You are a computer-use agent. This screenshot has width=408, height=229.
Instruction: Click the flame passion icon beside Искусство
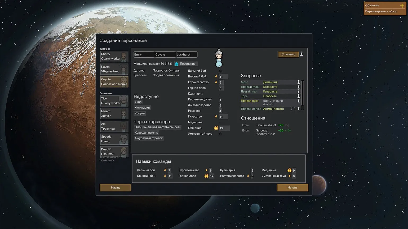click(216, 117)
